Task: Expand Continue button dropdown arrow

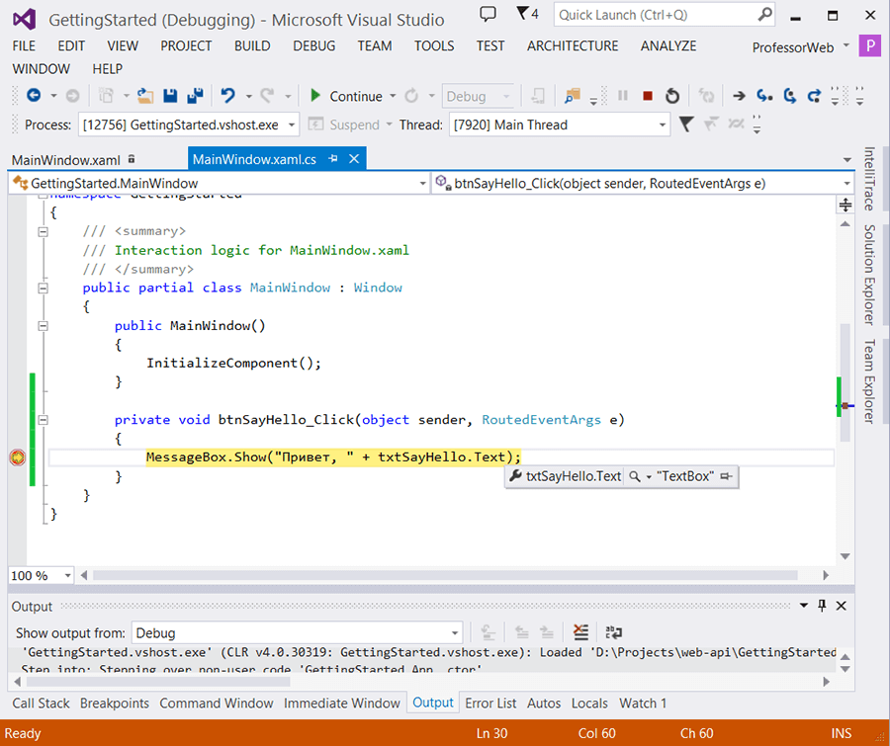Action: click(393, 96)
